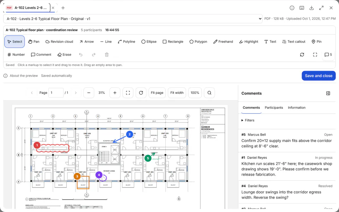
Task: Close the A-102 Levels 2-6 tab
Action: point(53,8)
